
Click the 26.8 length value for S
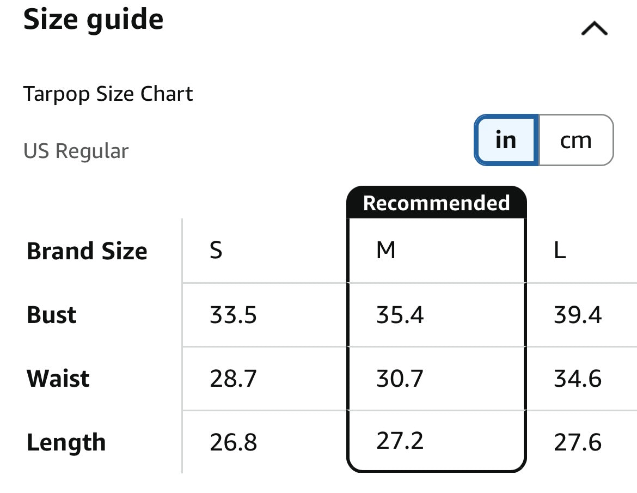coord(233,442)
